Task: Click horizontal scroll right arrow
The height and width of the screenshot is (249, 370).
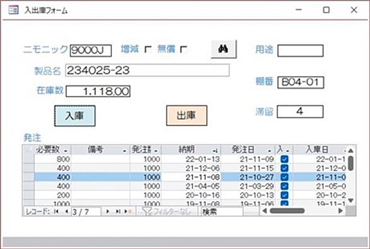Action: point(340,211)
